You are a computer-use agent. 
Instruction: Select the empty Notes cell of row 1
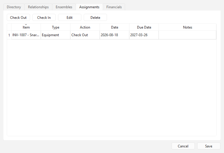(x=187, y=35)
